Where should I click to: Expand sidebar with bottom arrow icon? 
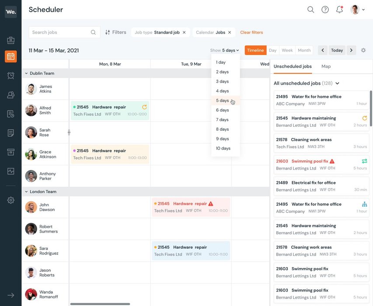coord(10,295)
